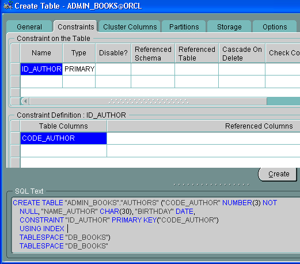Click the Name column header
Image resolution: width=300 pixels, height=264 pixels.
(41, 53)
